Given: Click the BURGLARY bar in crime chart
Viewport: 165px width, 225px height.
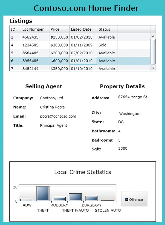Looking at the screenshot, I should click(x=91, y=199).
